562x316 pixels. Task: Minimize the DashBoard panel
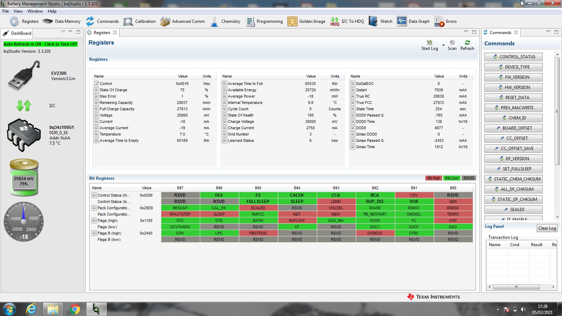point(70,32)
